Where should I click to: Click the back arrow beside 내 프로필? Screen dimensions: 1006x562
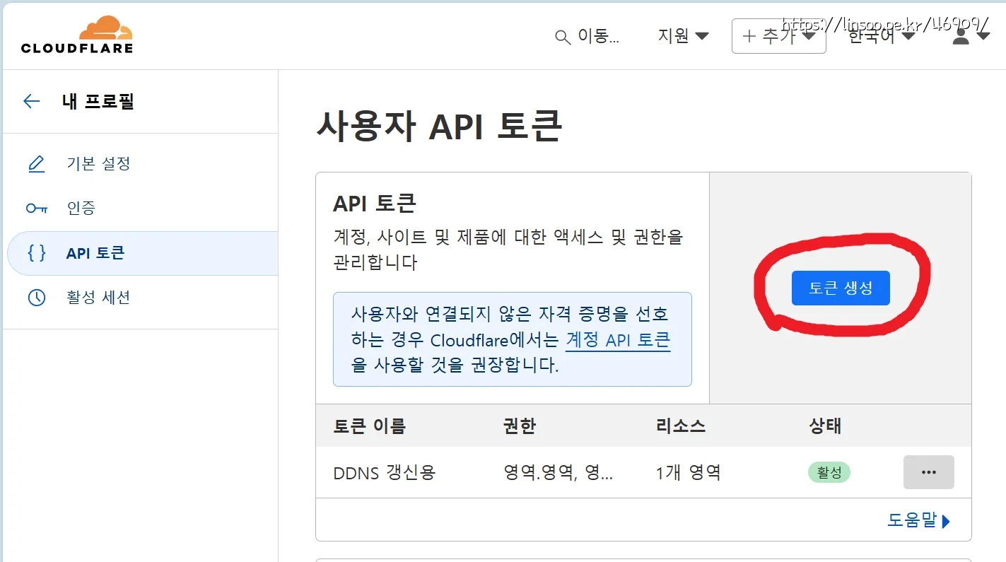[x=32, y=101]
